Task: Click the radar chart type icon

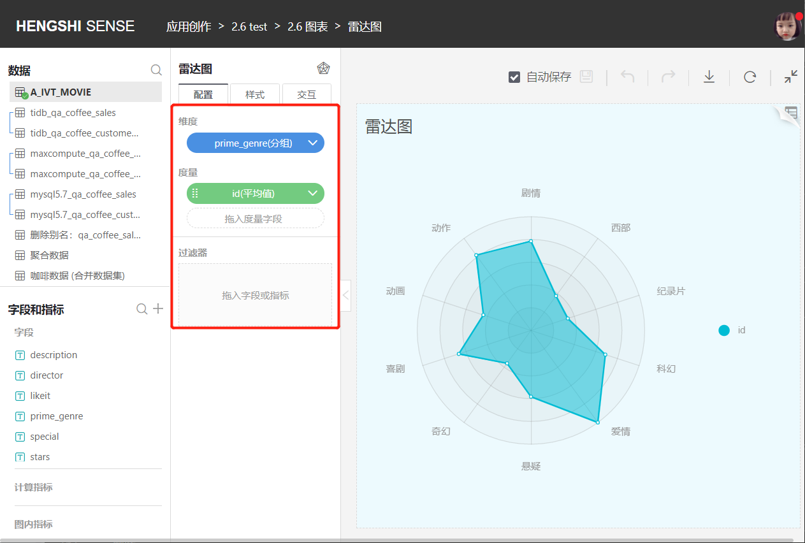Action: (323, 68)
